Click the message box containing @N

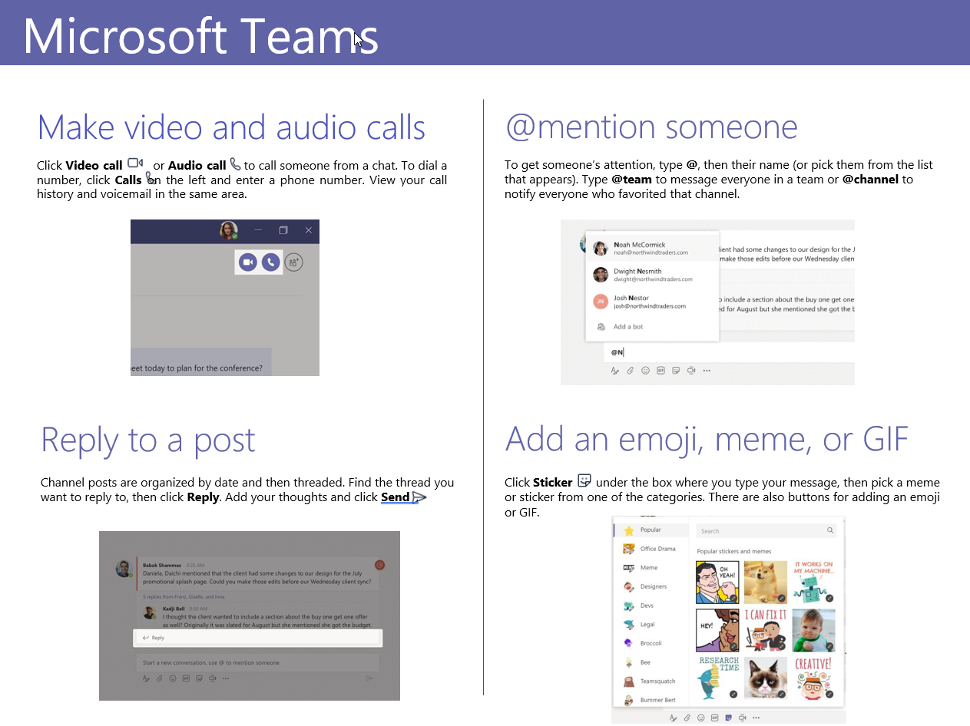(x=730, y=352)
